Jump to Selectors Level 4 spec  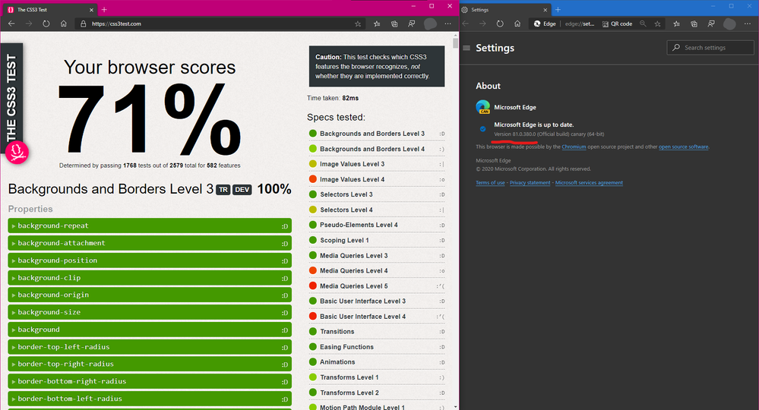346,210
